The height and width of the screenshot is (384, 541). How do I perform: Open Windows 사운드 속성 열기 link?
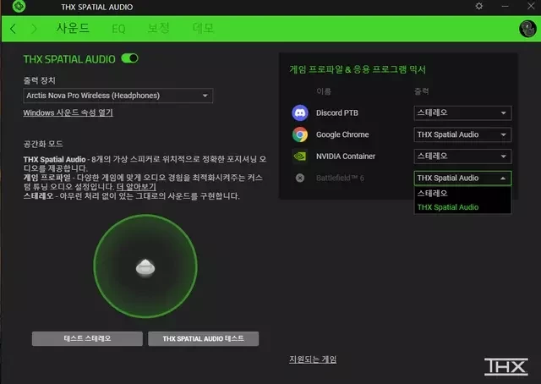68,113
